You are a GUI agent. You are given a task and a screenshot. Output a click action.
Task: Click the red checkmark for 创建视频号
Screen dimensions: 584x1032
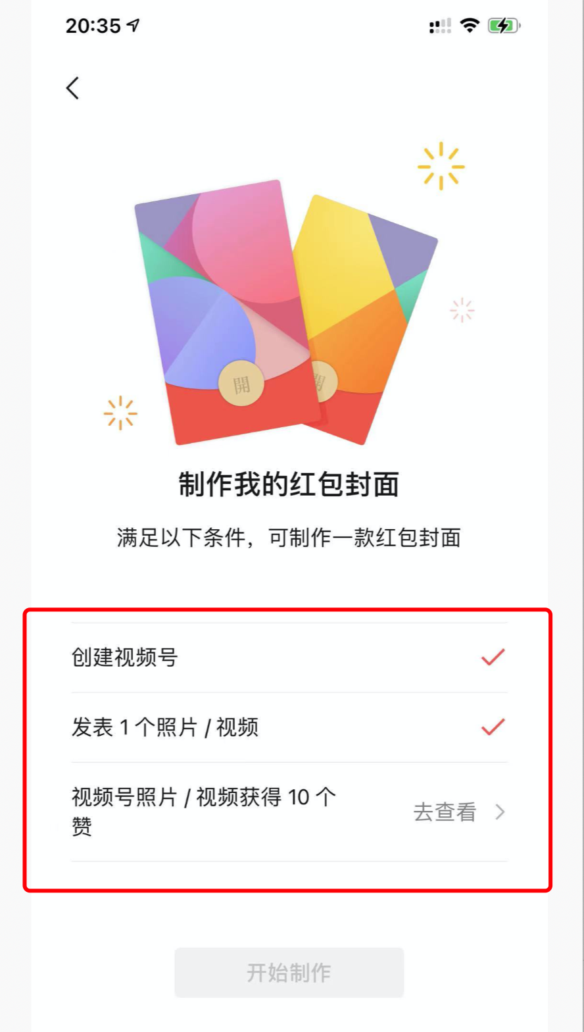(493, 657)
